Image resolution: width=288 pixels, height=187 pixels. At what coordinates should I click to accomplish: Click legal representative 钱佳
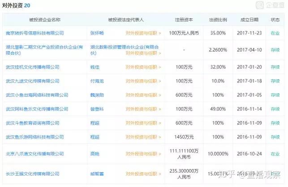click(x=95, y=67)
